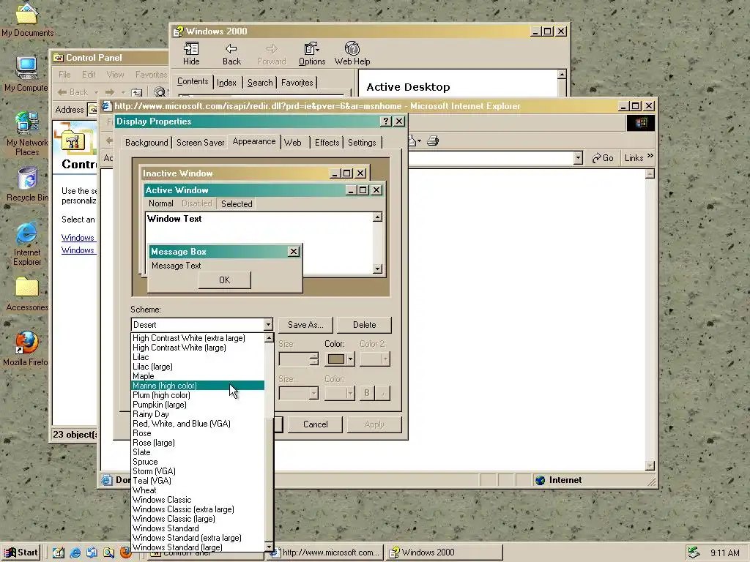Screen dimensions: 750x562
Task: Click the system tray network icon
Action: tap(694, 553)
